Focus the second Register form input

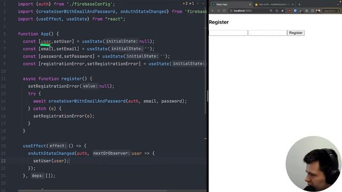click(267, 33)
